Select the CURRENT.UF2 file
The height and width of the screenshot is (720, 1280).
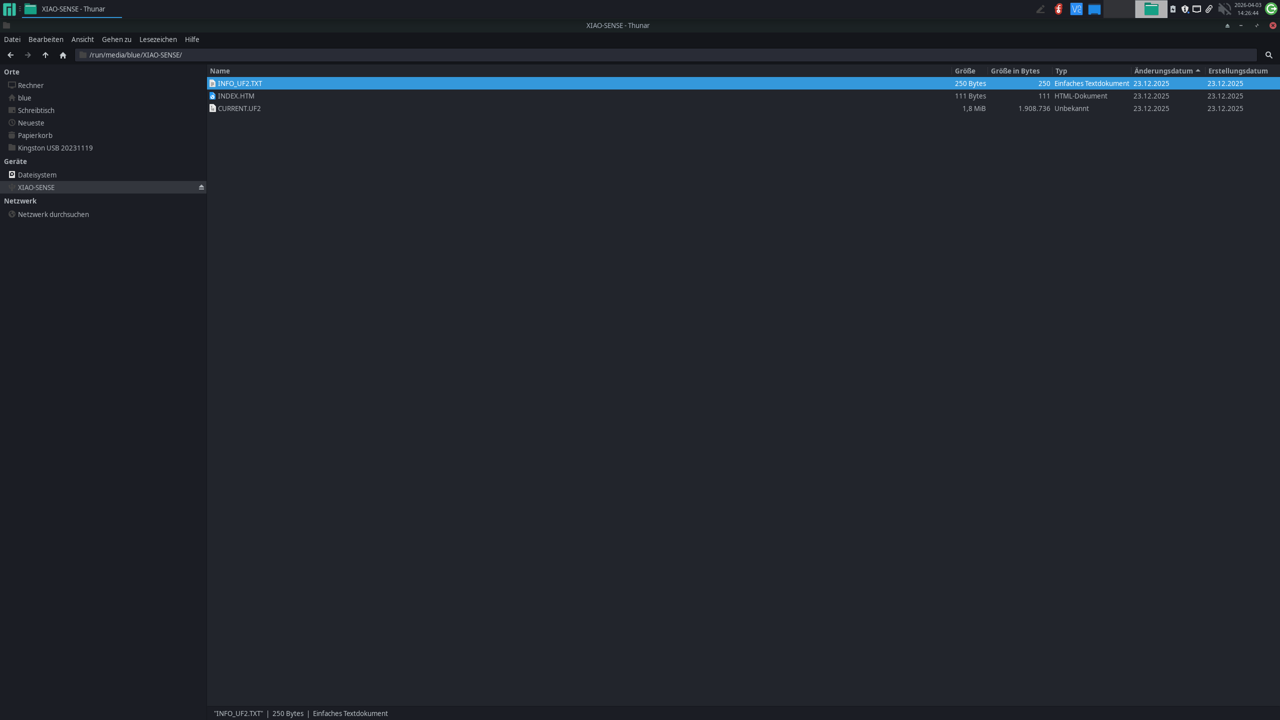239,108
